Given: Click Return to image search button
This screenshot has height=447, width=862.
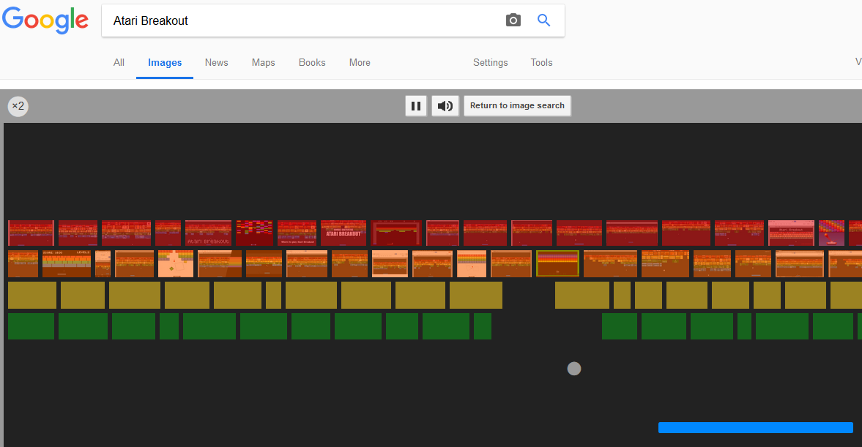Looking at the screenshot, I should tap(517, 105).
